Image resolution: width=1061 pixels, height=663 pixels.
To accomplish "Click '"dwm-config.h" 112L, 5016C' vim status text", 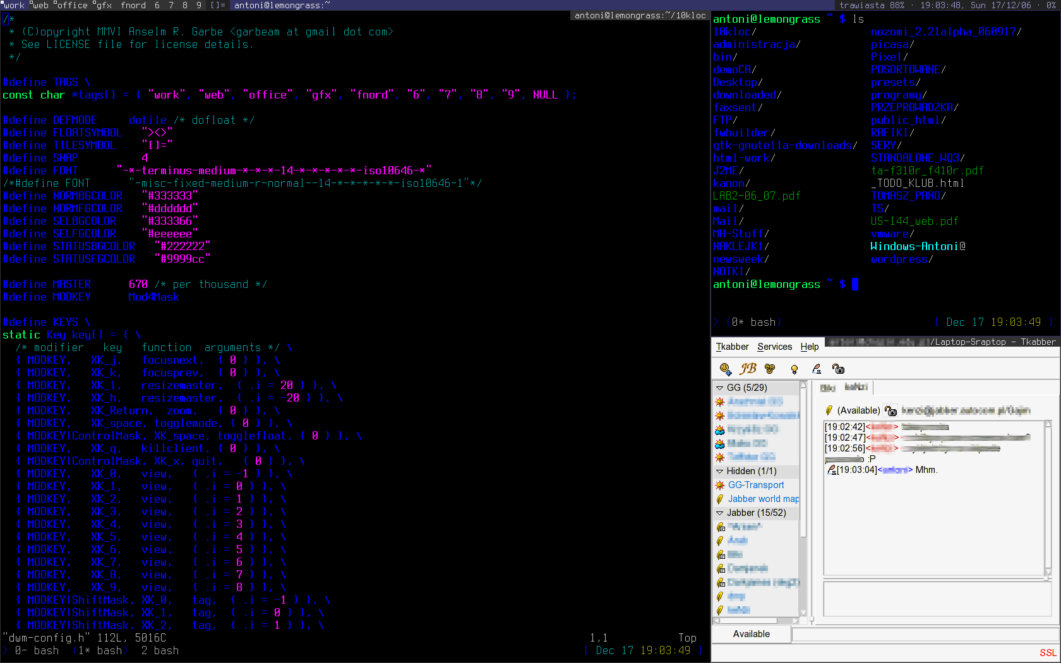I will (x=84, y=638).
